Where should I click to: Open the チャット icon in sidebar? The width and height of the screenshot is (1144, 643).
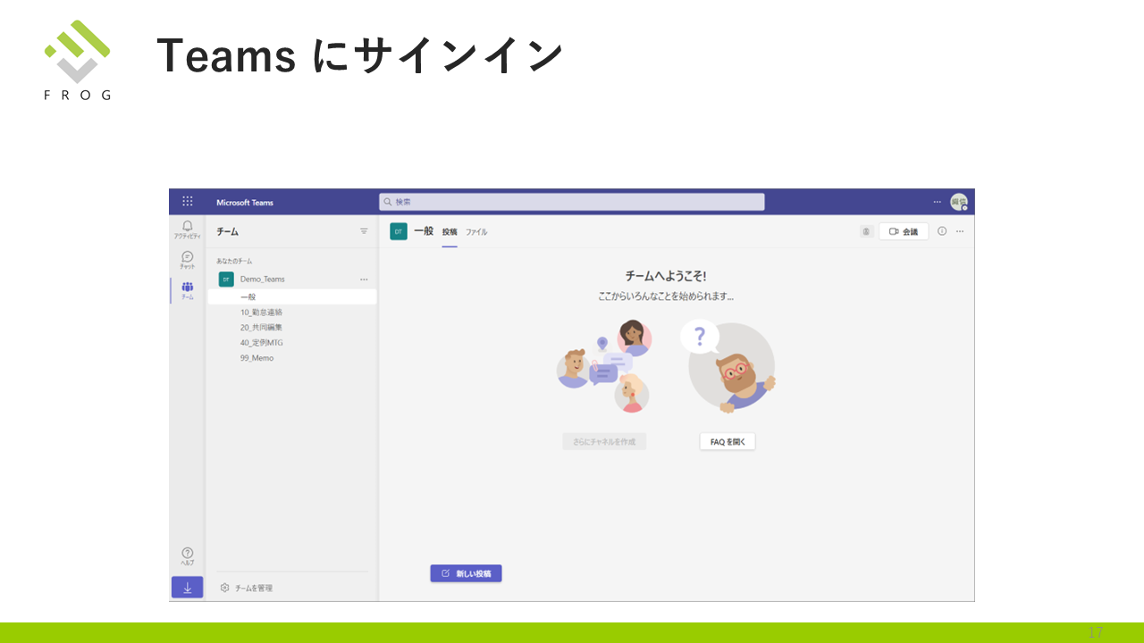click(187, 260)
